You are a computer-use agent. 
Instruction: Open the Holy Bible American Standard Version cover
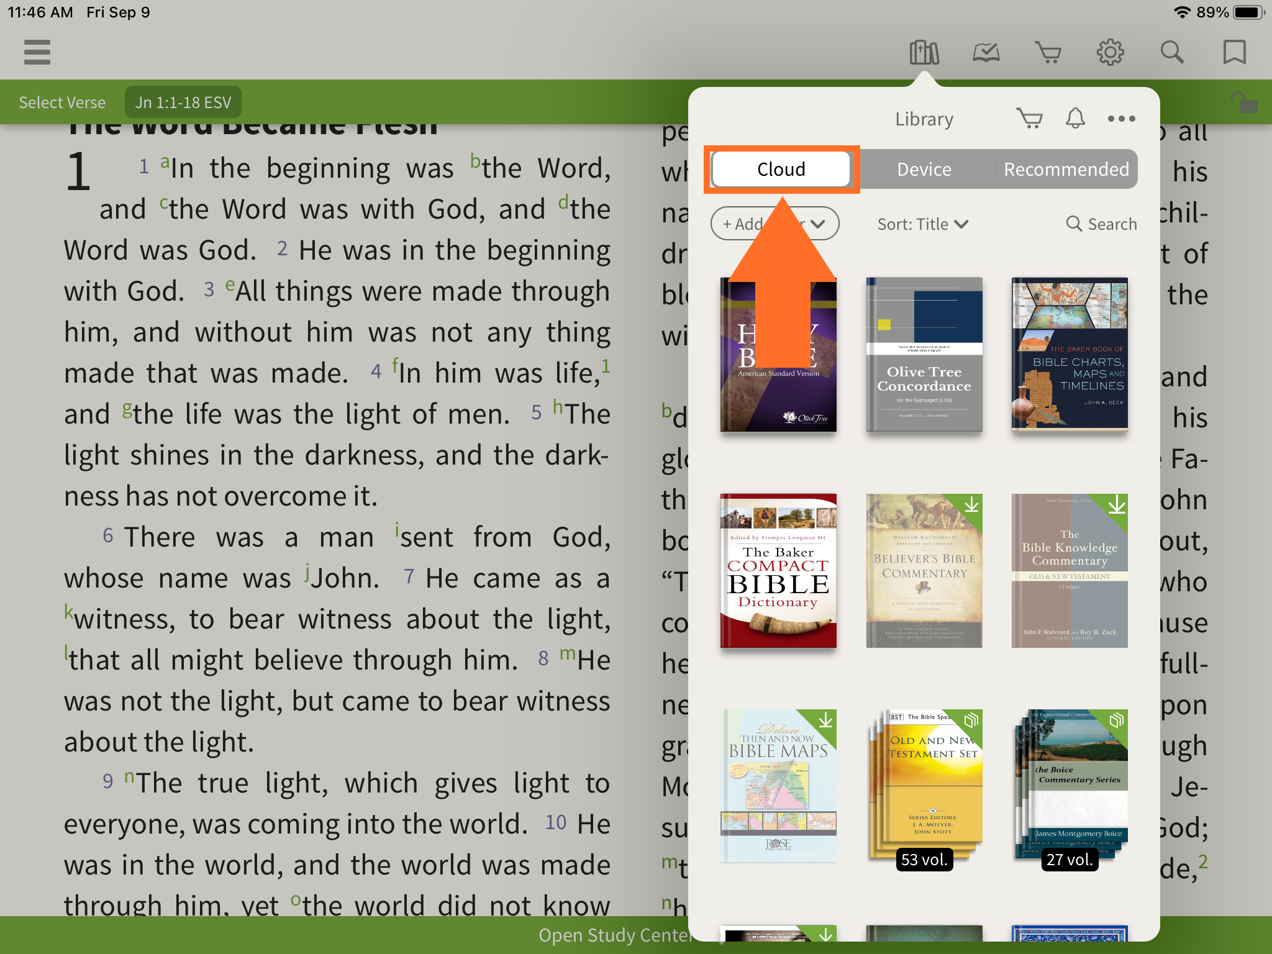[778, 355]
